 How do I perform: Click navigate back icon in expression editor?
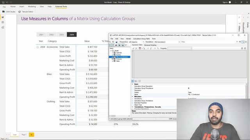(242, 48)
